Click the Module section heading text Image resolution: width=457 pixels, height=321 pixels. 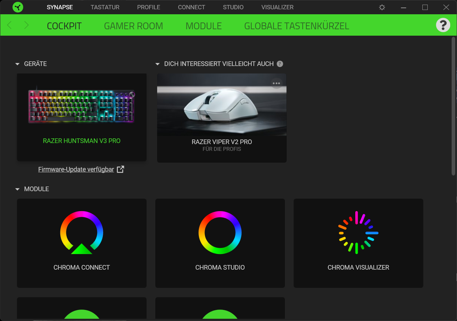click(x=36, y=189)
